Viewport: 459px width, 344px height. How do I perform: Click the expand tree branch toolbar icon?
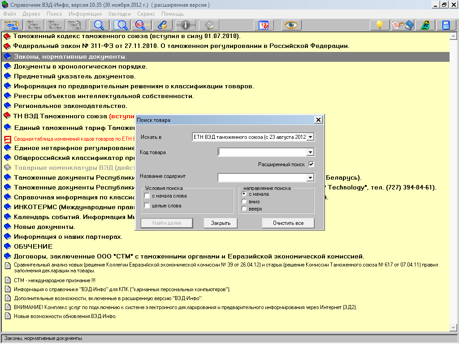12,25
